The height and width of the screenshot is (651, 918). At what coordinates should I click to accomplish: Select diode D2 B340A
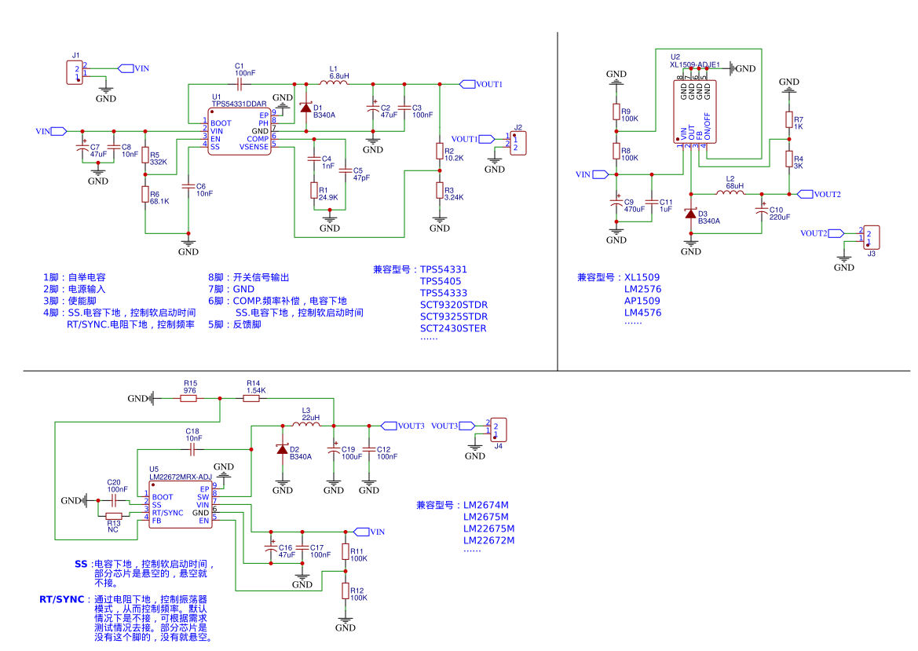click(282, 450)
